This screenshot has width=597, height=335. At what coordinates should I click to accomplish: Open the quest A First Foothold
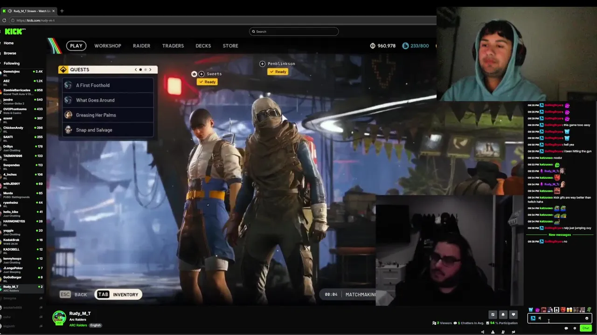tap(108, 85)
